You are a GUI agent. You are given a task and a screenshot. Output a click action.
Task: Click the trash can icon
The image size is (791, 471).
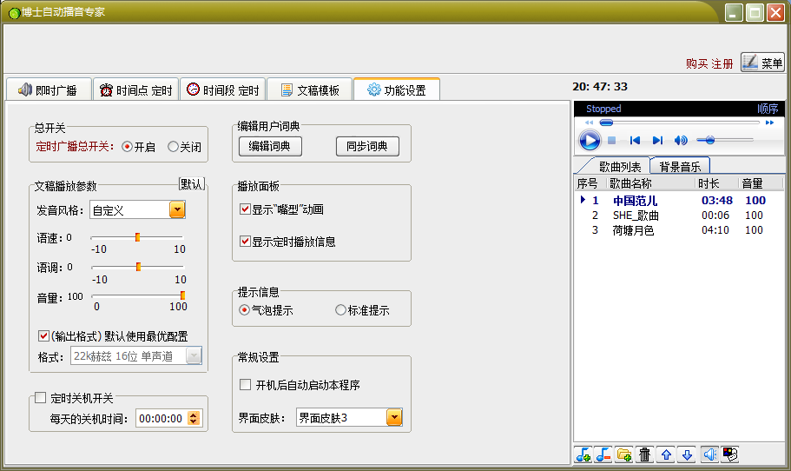(645, 454)
